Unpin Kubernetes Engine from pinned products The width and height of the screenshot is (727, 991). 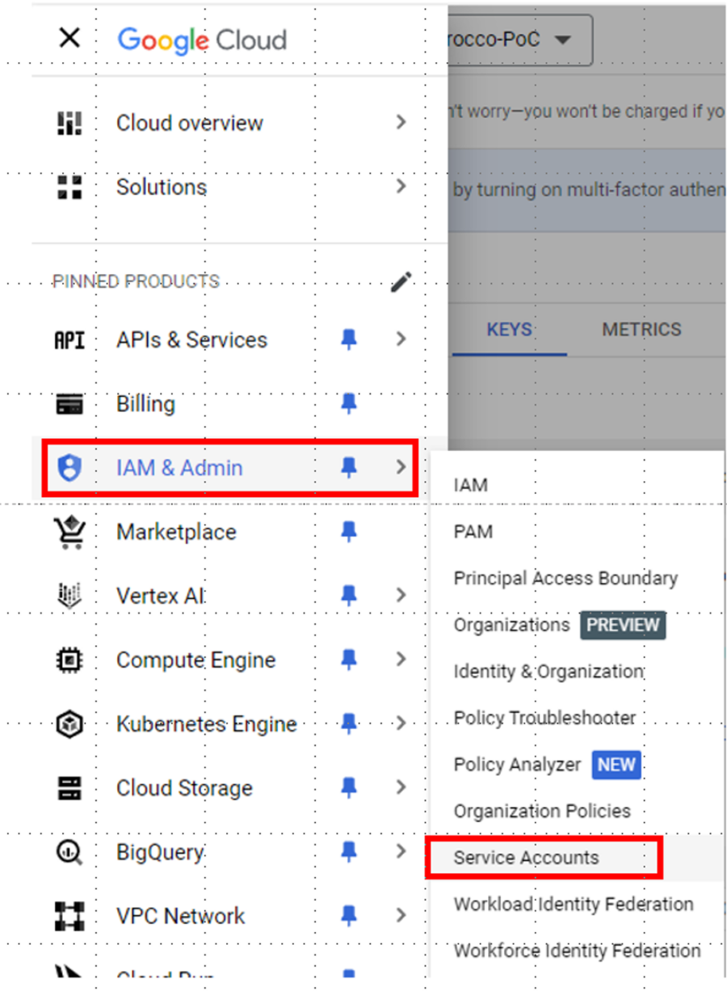(349, 724)
